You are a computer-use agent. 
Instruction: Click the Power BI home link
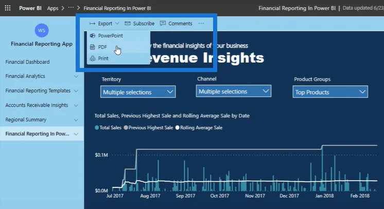tap(30, 8)
